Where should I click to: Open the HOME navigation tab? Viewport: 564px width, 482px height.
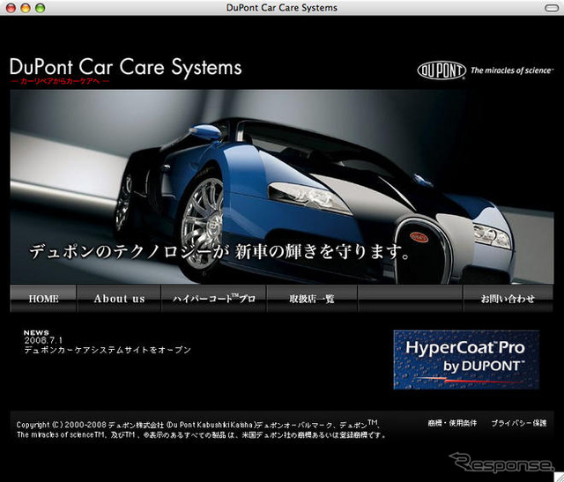tap(43, 298)
